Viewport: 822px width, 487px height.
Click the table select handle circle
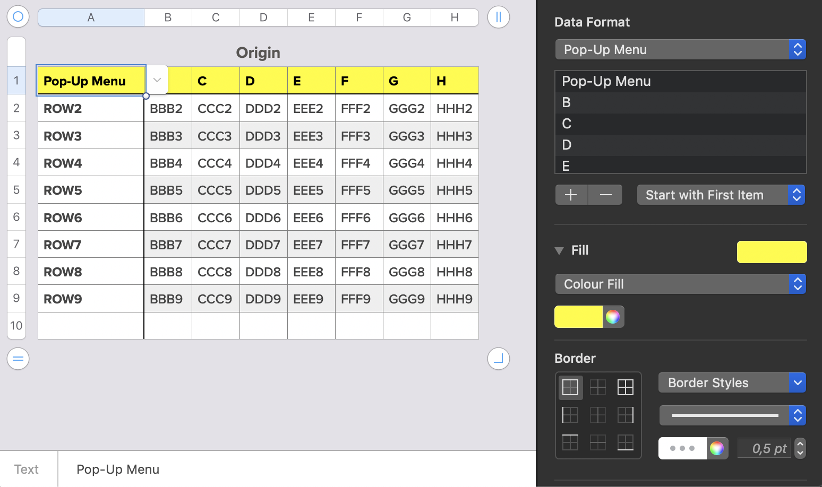click(x=18, y=17)
